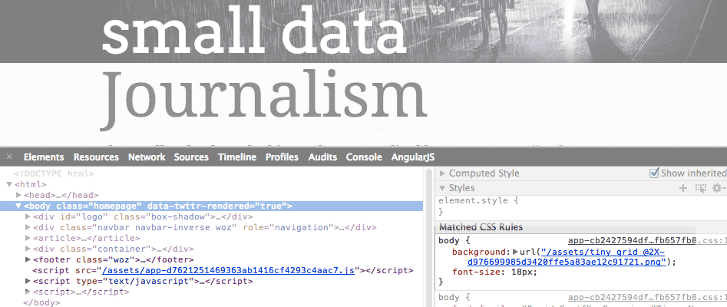
Task: Open the Styles gear settings menu
Action: [x=719, y=188]
